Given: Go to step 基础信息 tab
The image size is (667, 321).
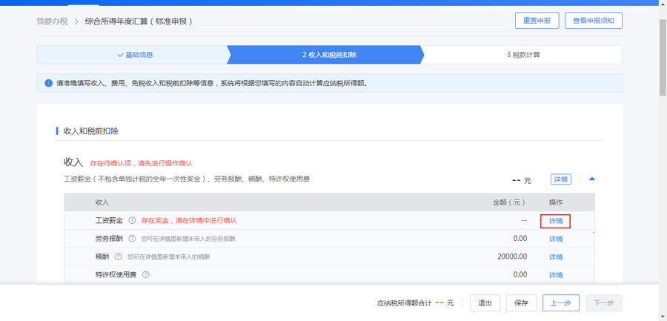Looking at the screenshot, I should [135, 55].
